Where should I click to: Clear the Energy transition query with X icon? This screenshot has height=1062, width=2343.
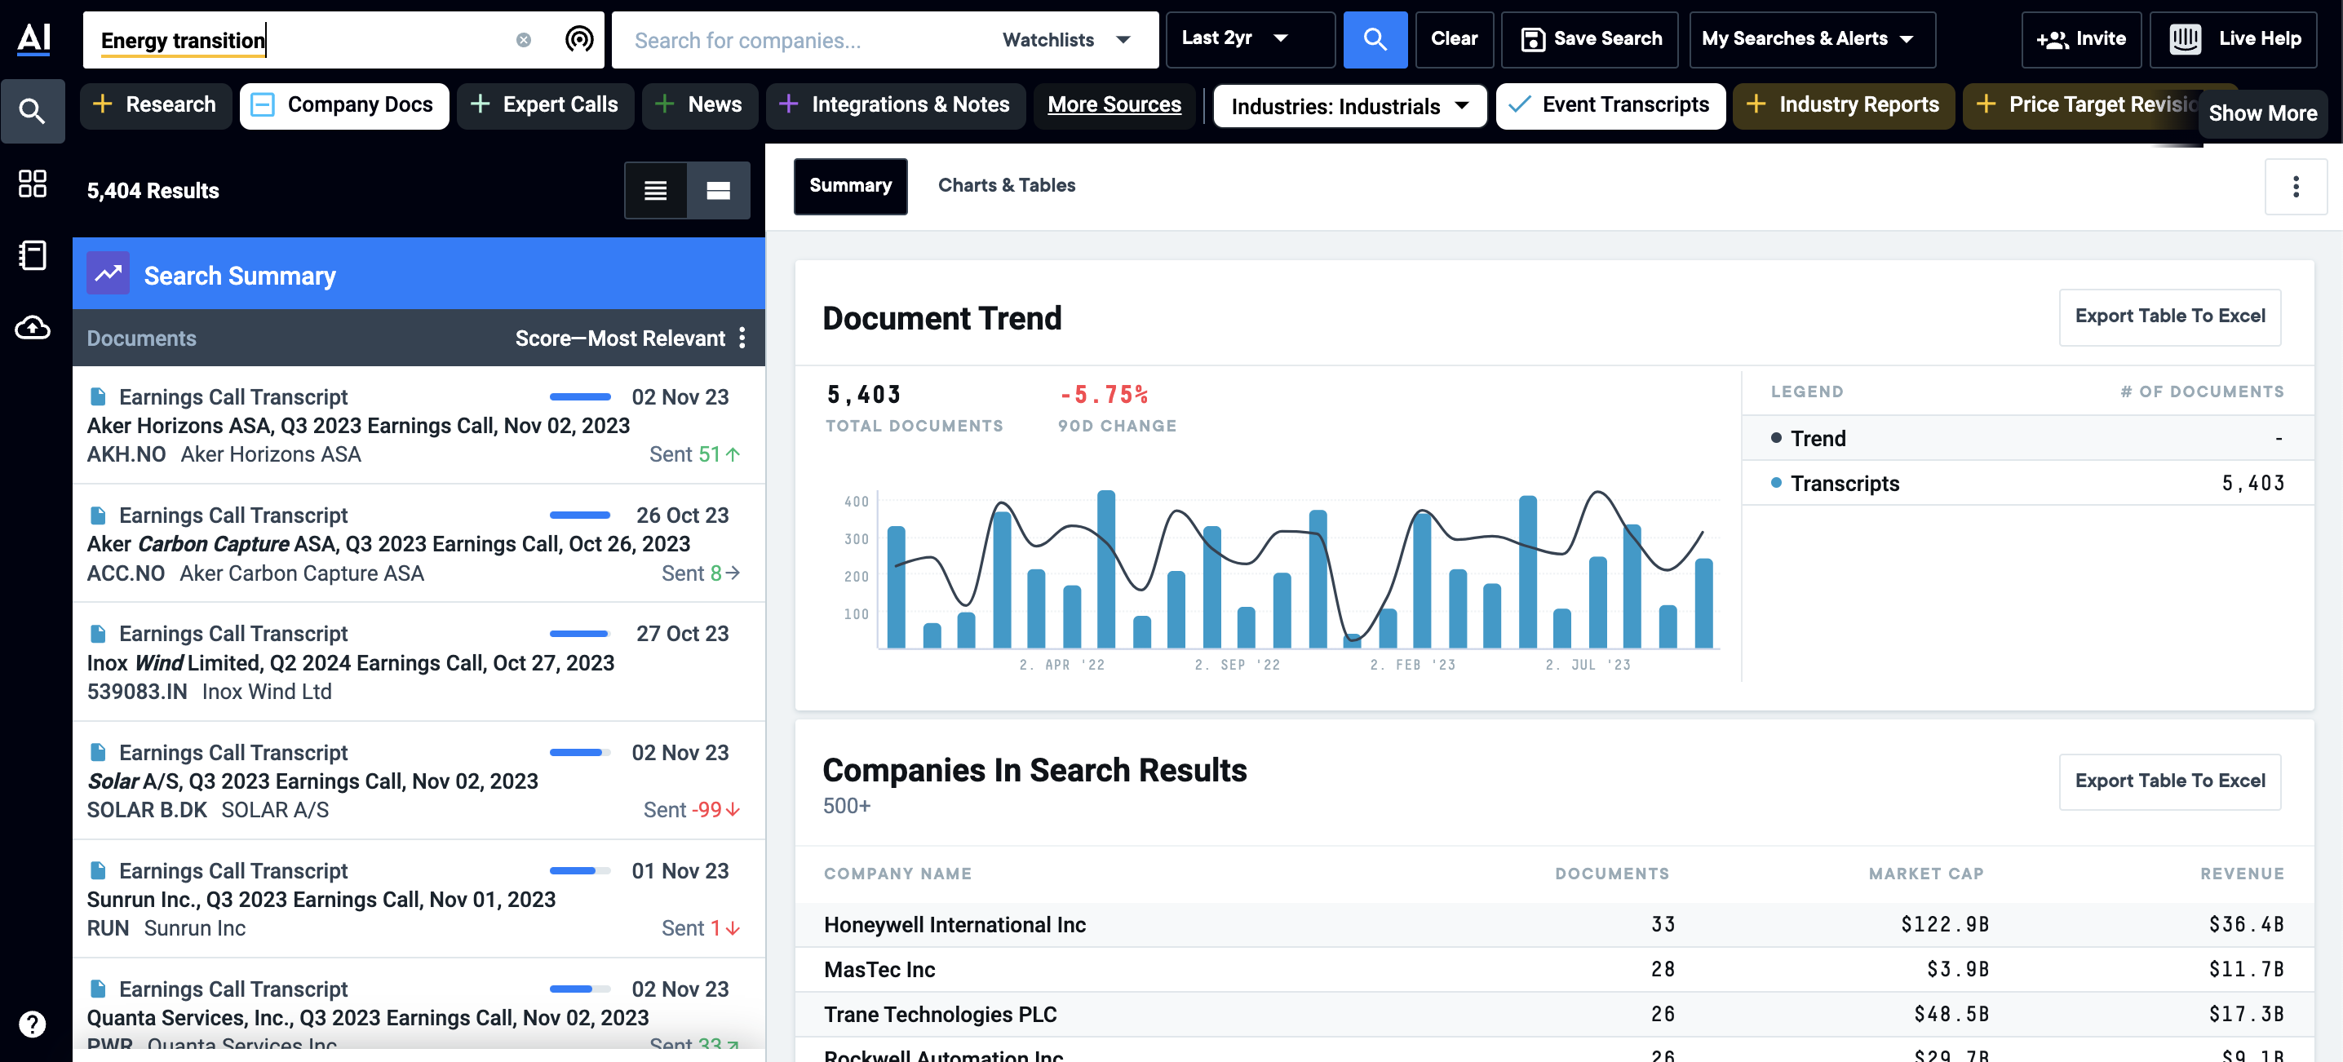point(524,39)
